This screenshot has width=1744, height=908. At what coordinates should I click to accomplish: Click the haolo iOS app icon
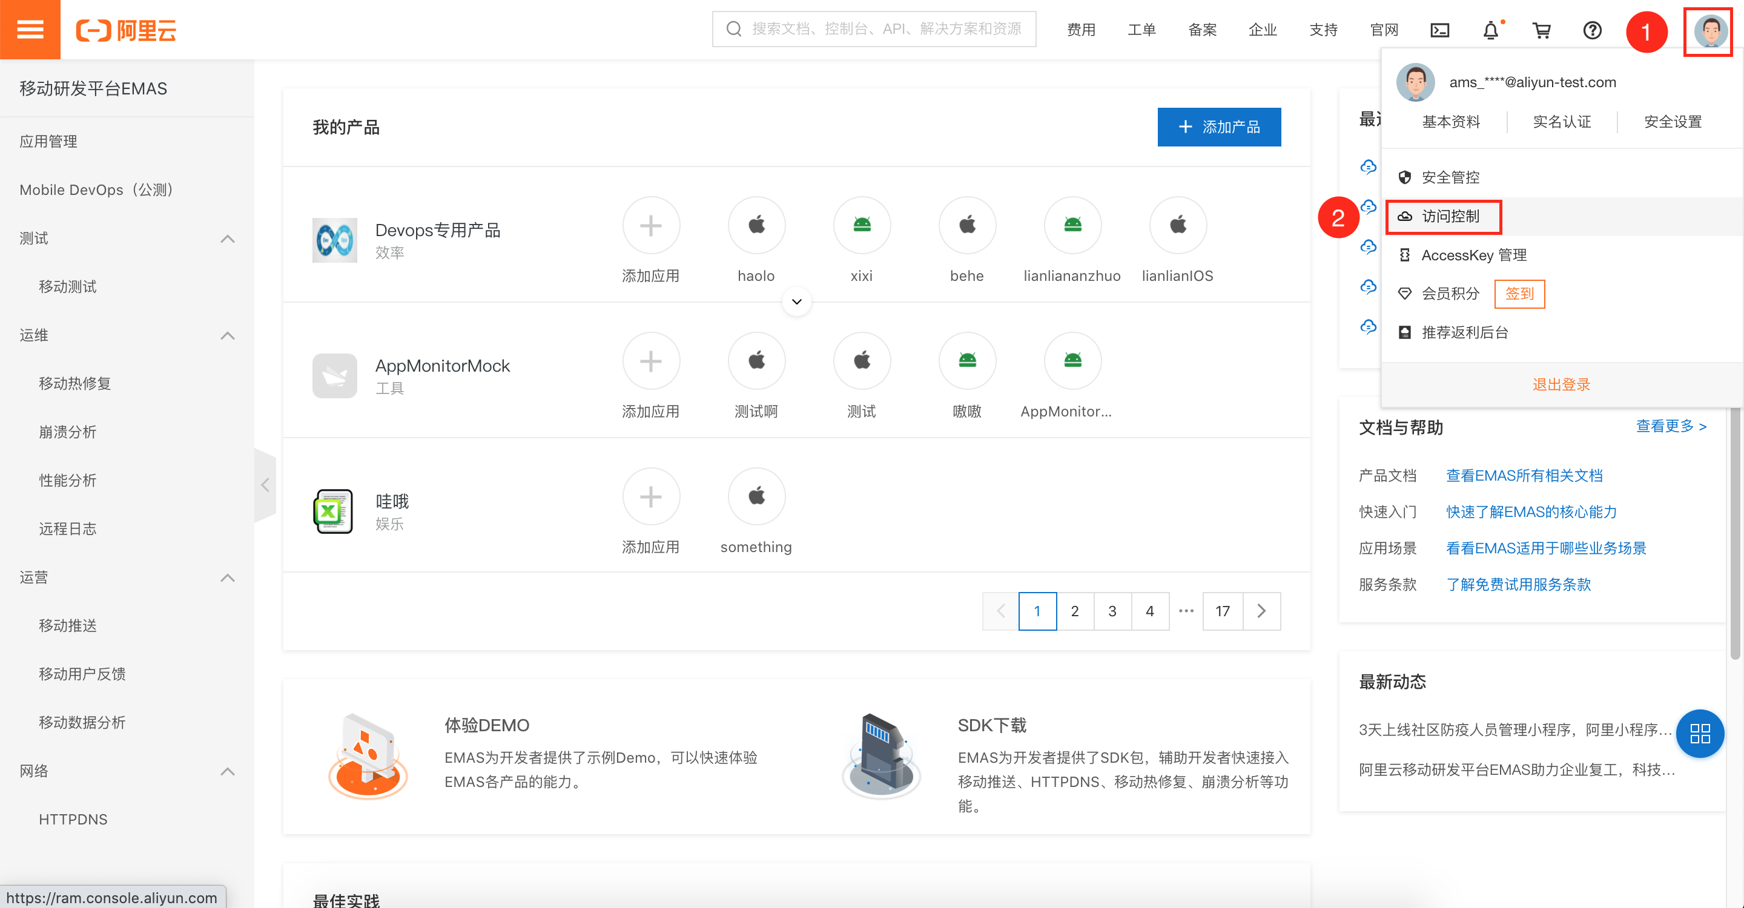756,225
